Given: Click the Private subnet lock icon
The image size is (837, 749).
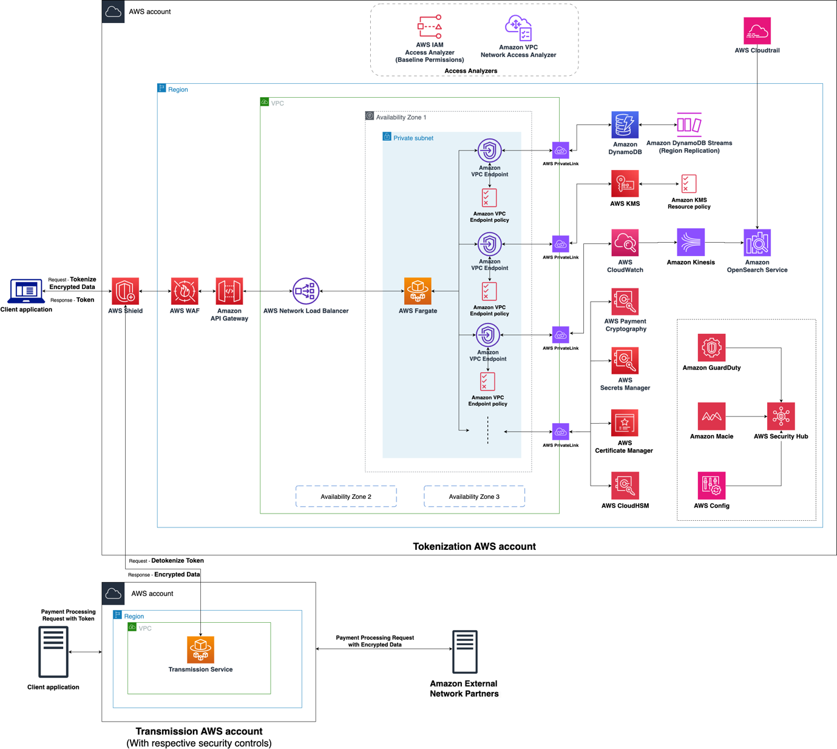Looking at the screenshot, I should [387, 137].
